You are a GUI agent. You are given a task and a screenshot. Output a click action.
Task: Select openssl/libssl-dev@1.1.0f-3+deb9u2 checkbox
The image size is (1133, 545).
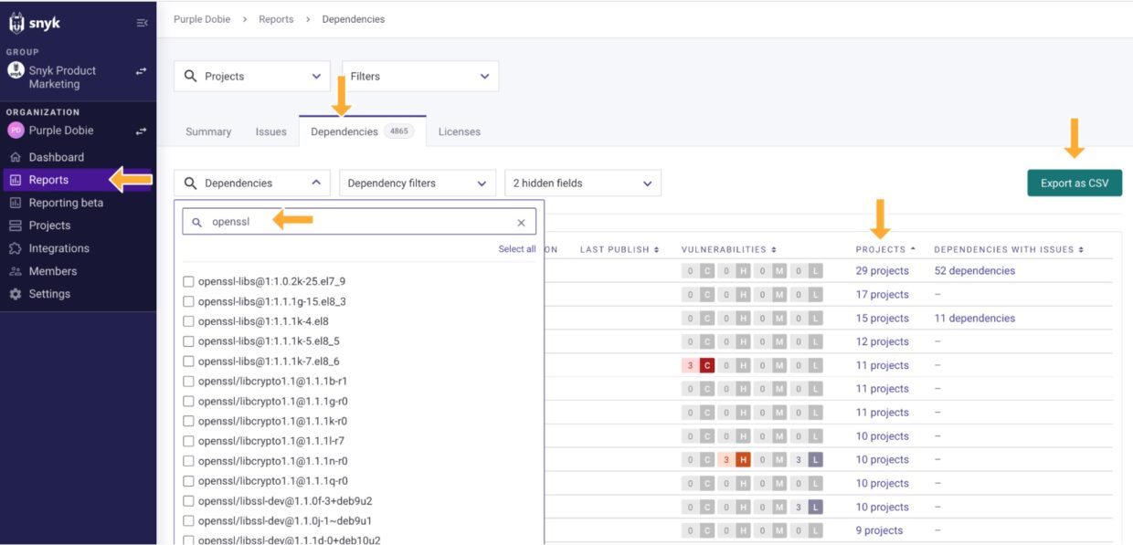click(x=188, y=501)
